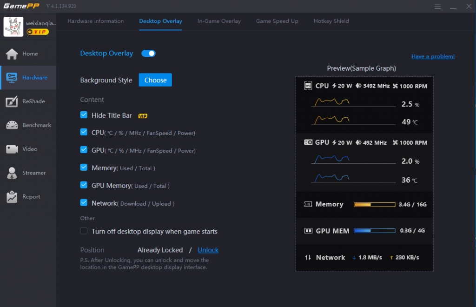Open the Home section icon
The width and height of the screenshot is (476, 307).
tap(12, 54)
